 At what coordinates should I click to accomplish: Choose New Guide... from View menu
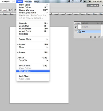pos(33,71)
